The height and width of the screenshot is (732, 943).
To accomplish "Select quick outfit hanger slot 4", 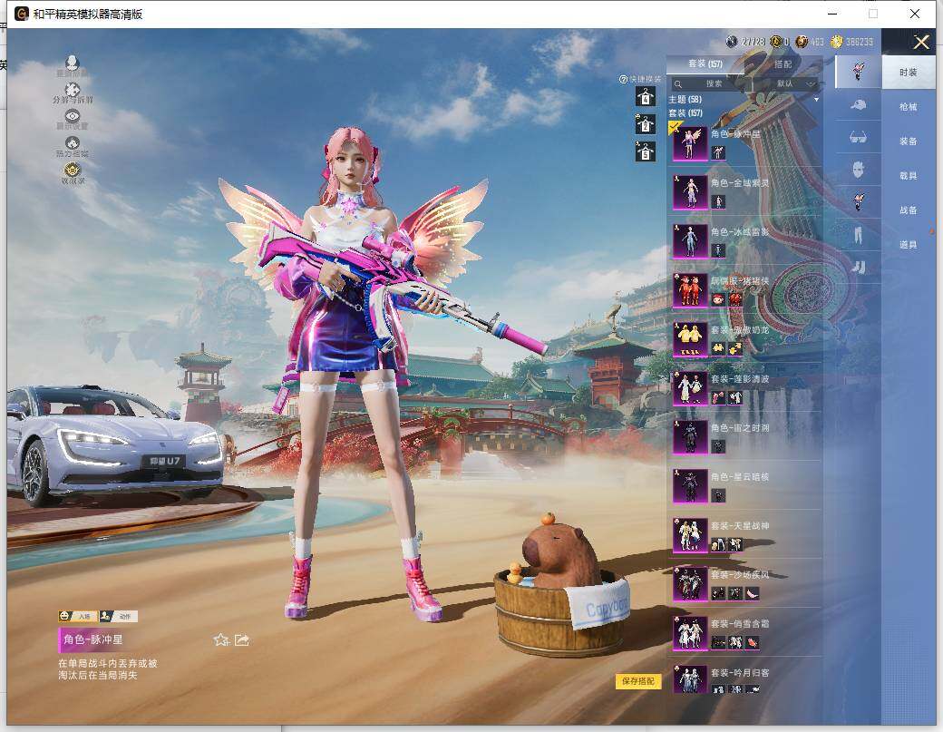I will point(646,97).
